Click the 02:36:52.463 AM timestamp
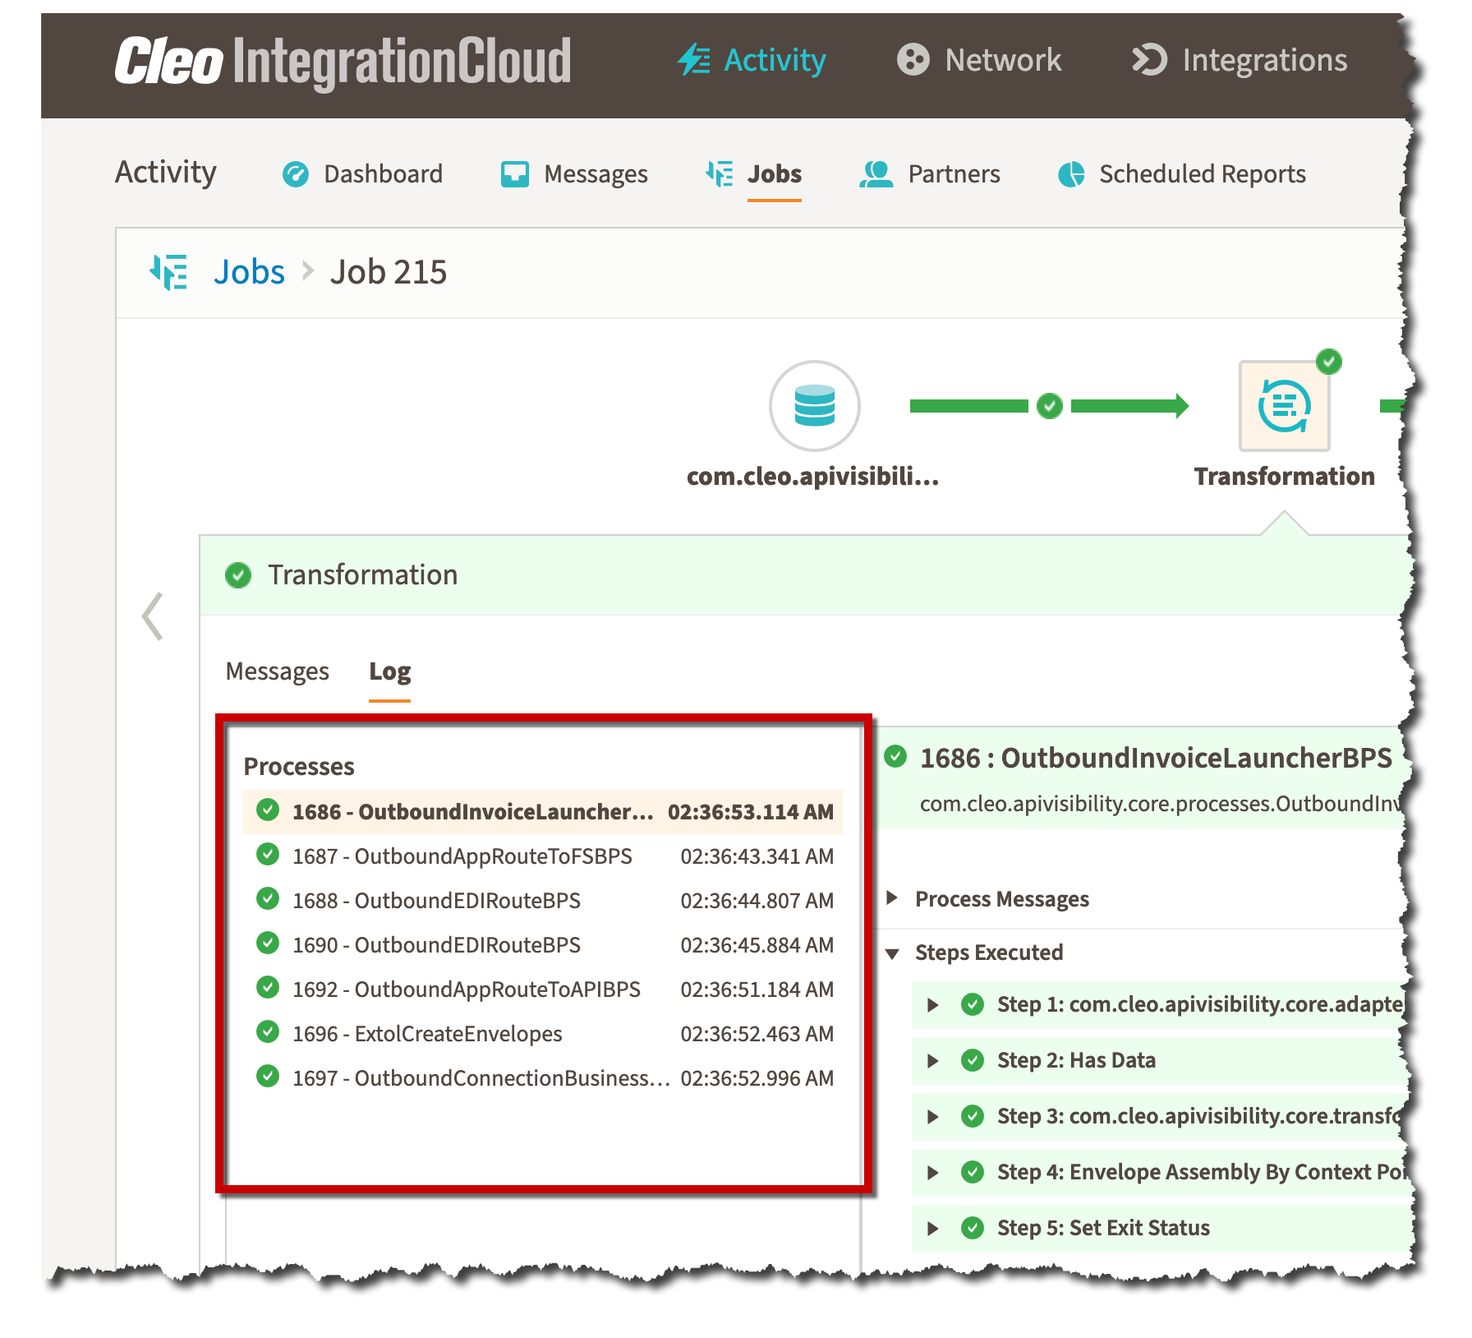Viewport: 1472px width, 1338px height. tap(757, 1033)
